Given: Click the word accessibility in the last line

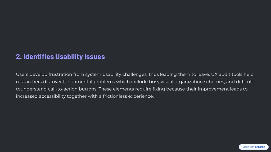Looking at the screenshot, I should (52, 96).
